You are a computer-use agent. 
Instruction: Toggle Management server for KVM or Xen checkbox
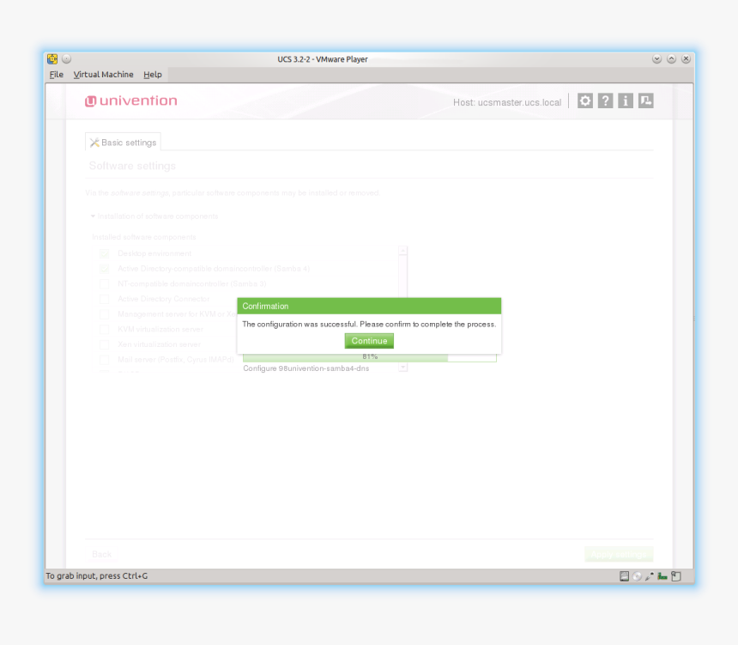click(105, 313)
